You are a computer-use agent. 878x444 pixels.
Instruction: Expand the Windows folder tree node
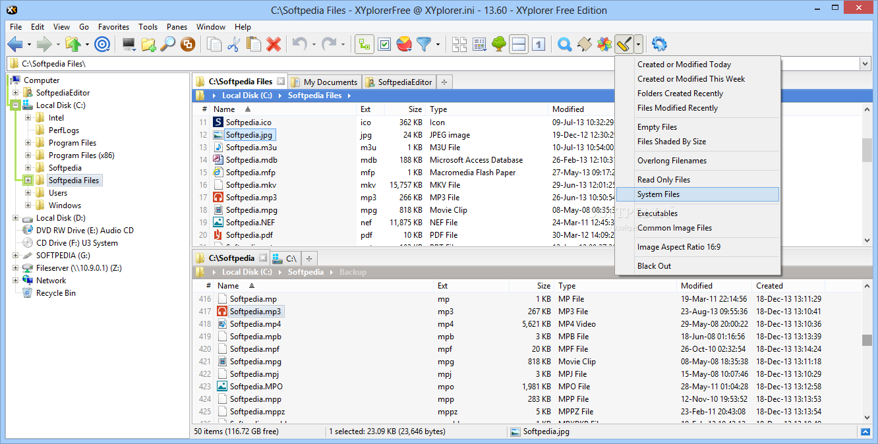coord(28,206)
